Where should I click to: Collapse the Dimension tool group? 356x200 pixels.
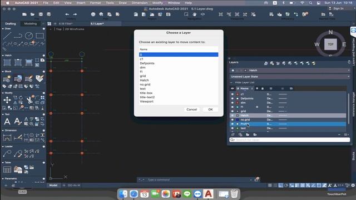[x=3, y=131]
